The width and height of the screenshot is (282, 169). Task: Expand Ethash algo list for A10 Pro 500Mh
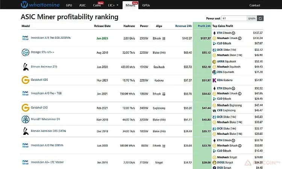click(164, 146)
